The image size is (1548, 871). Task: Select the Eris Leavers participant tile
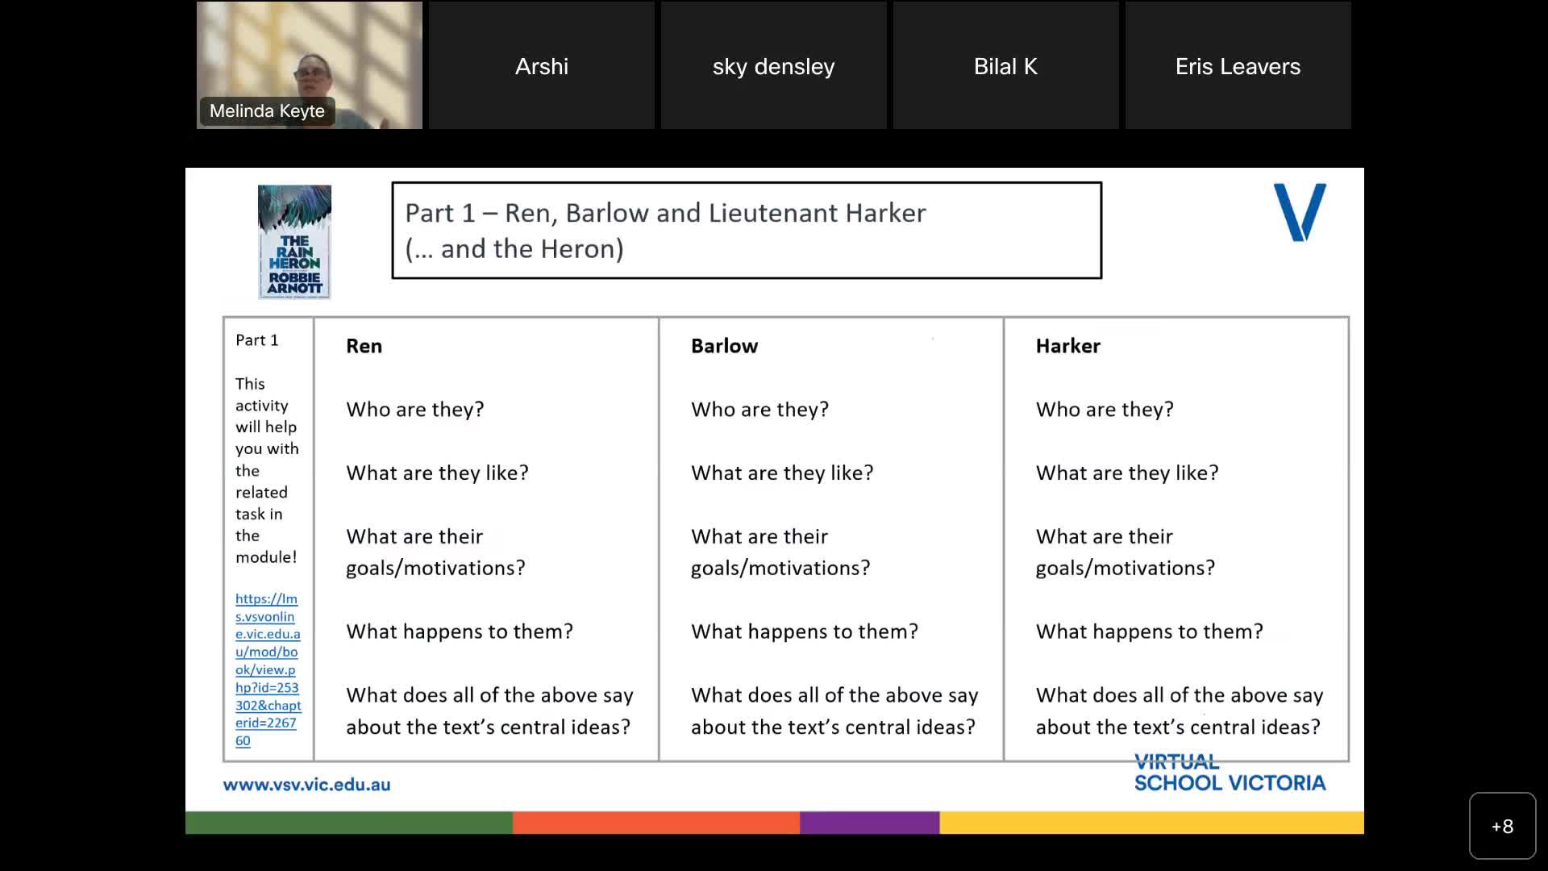[x=1238, y=65]
